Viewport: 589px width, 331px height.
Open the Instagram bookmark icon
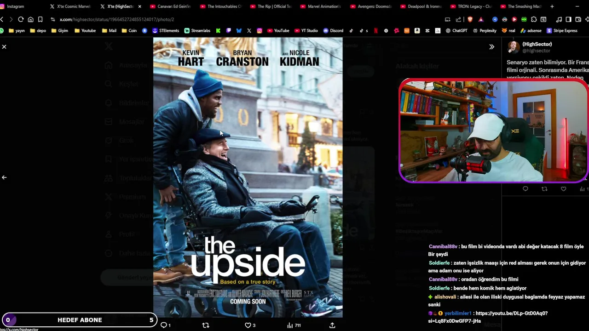point(260,31)
